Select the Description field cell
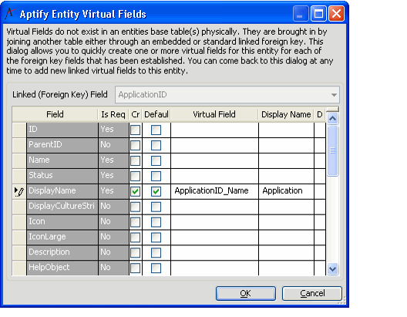Viewport: 407px width, 317px height. click(x=62, y=253)
